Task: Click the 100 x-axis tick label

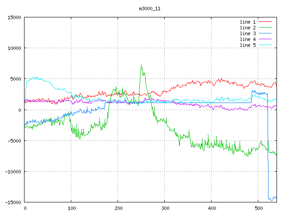Action: click(71, 208)
